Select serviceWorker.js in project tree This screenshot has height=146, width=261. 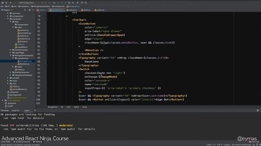click(18, 89)
